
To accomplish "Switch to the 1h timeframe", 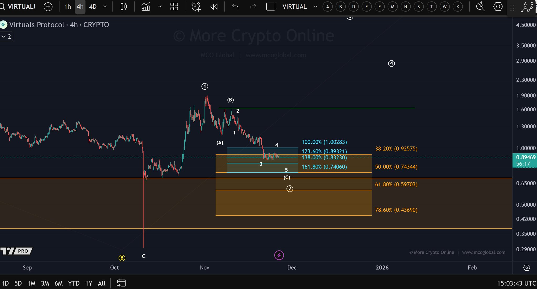I will (67, 7).
